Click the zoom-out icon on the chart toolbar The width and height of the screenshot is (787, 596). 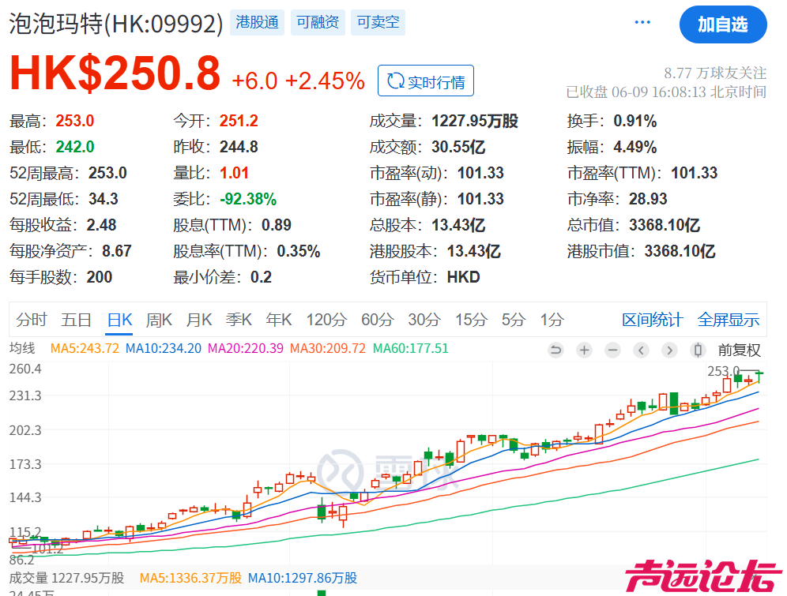coord(613,350)
